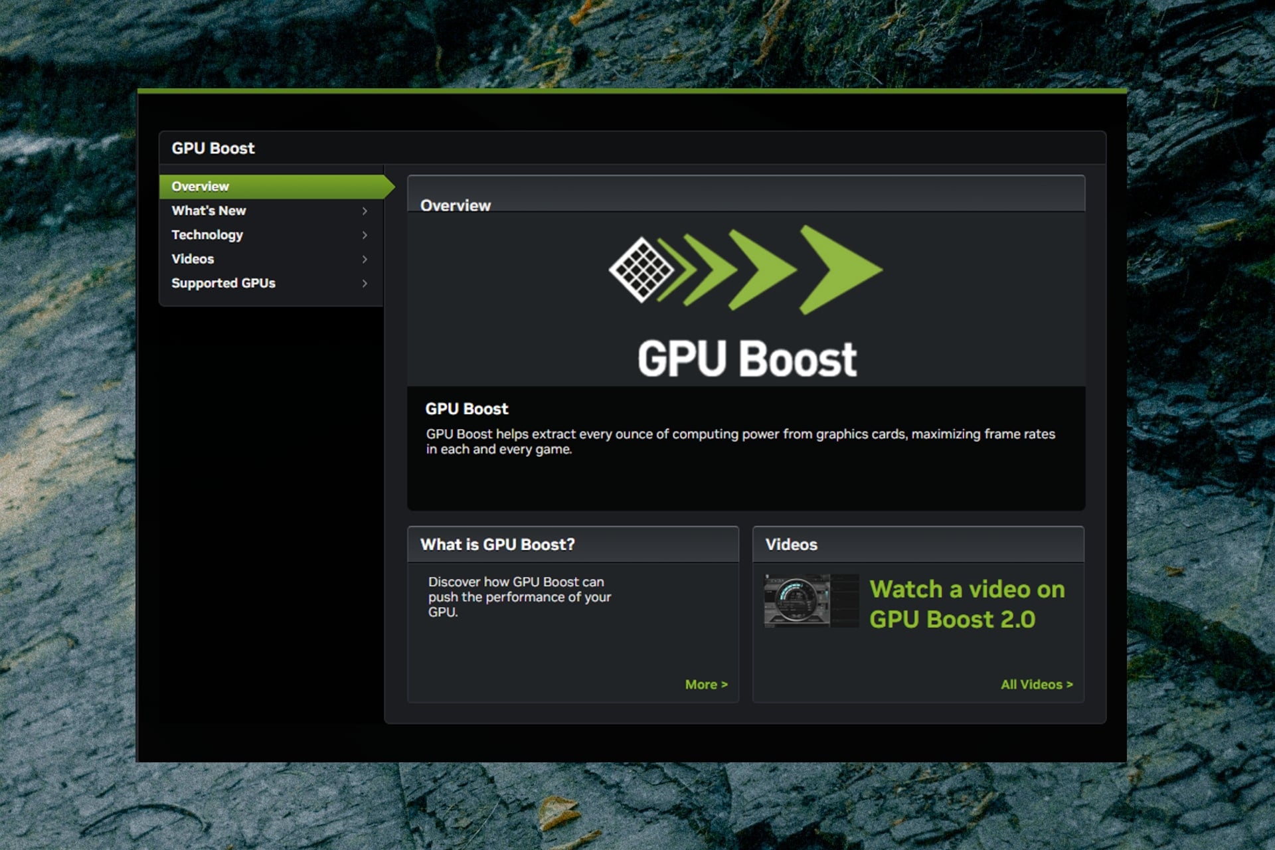Expand the Videos submenu chevron
This screenshot has height=850, width=1275.
[365, 259]
